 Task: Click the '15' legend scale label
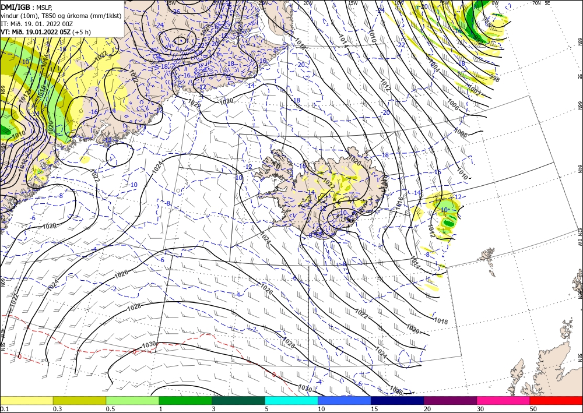click(x=374, y=409)
